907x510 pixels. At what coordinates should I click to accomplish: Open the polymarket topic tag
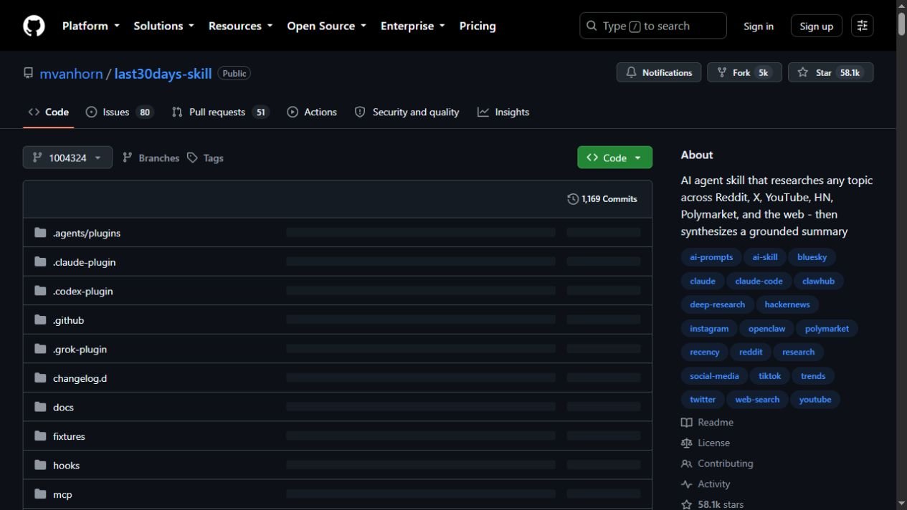(827, 329)
